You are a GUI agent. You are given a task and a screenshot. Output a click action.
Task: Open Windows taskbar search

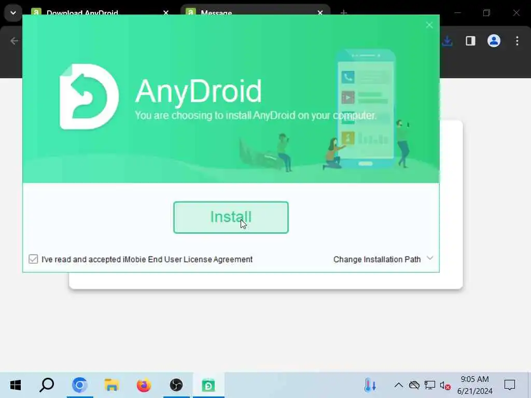[47, 385]
